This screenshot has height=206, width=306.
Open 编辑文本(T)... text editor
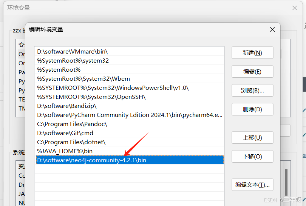(x=252, y=184)
